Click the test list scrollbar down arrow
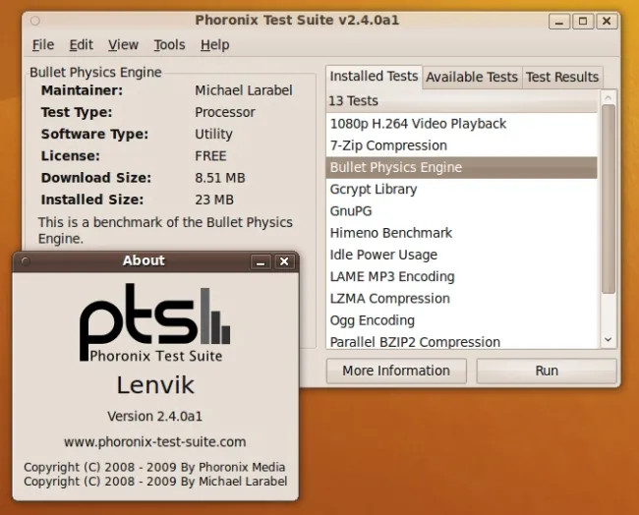This screenshot has height=515, width=639. click(x=608, y=339)
